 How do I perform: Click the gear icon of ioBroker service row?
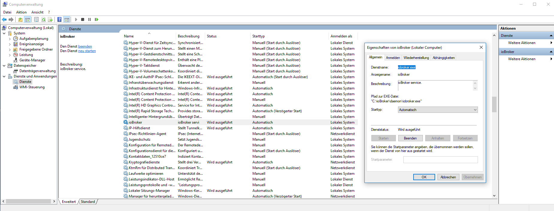click(126, 122)
